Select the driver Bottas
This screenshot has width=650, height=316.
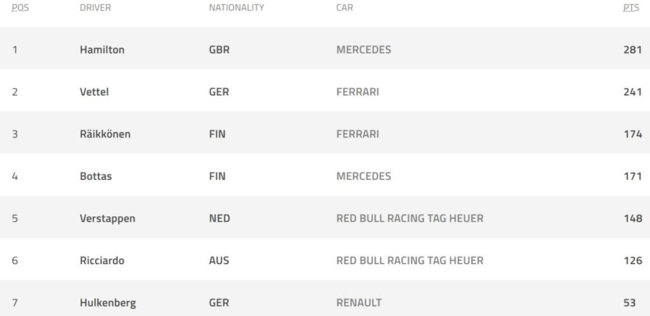coord(96,177)
